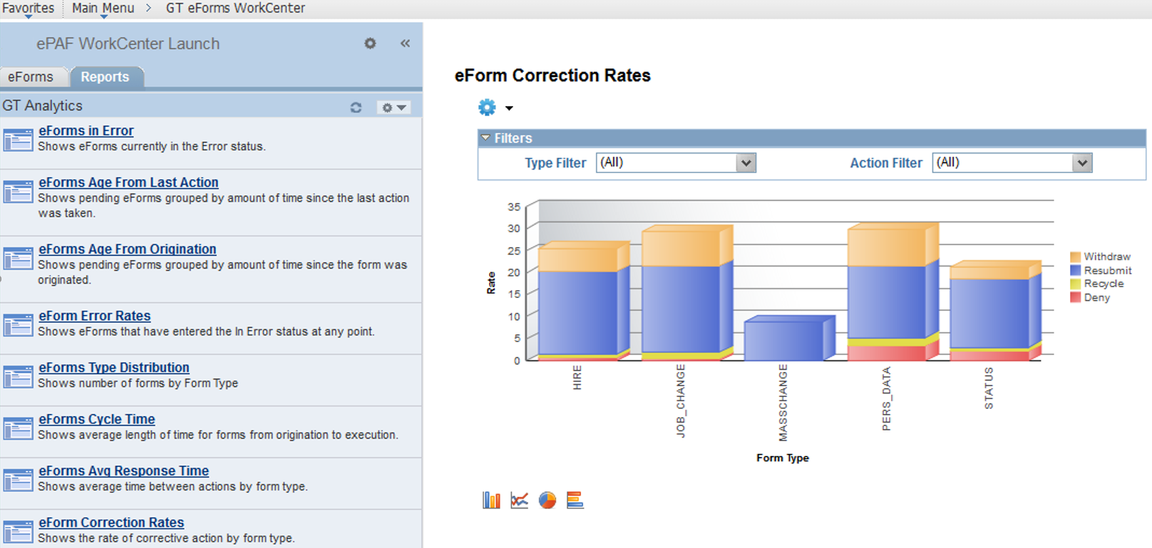Open eForms Avg Response Time link

tap(124, 471)
